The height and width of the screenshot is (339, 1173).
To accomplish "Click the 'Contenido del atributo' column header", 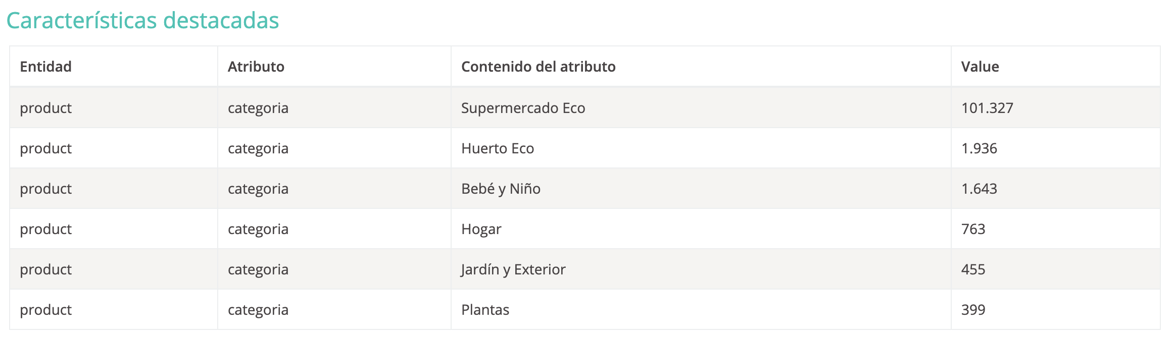I will 538,67.
